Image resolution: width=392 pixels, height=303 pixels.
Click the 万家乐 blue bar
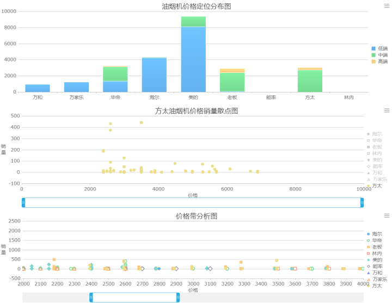click(x=77, y=87)
